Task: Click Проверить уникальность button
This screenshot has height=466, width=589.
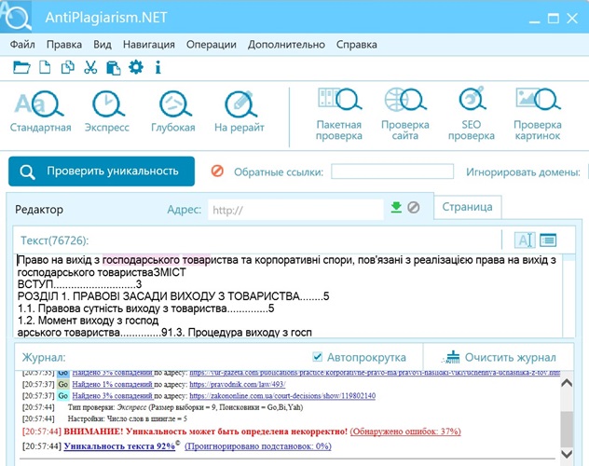Action: pyautogui.click(x=102, y=171)
